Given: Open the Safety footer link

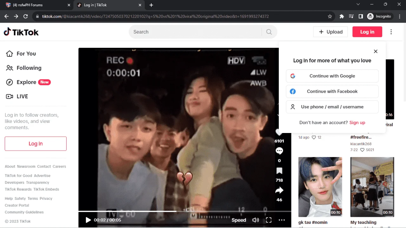Looking at the screenshot, I should coord(20,199).
